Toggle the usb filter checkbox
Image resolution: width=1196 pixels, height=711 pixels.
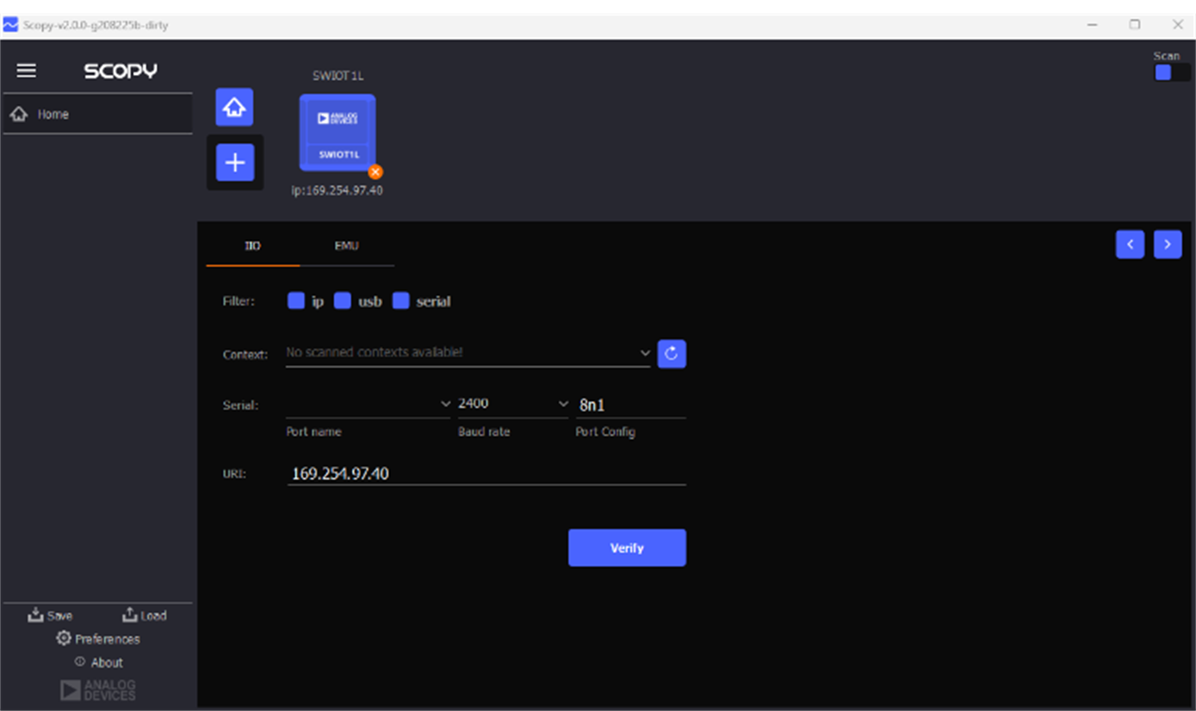343,301
